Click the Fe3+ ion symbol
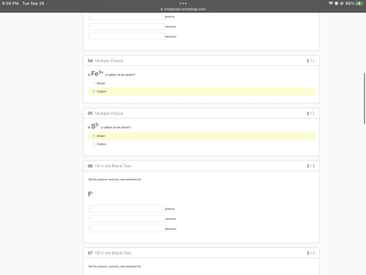 tap(97, 73)
